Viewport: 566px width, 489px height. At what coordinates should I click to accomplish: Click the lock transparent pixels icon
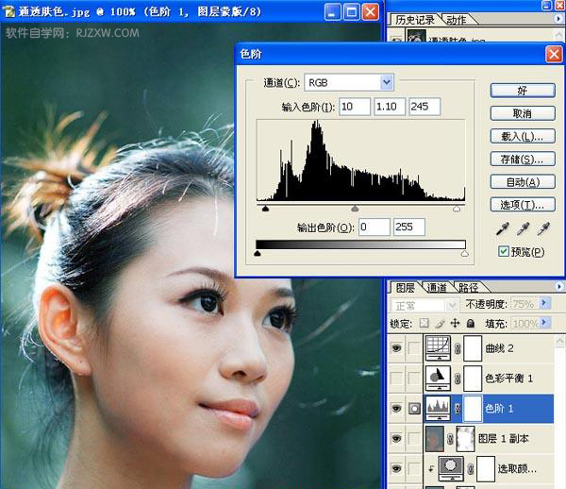click(x=424, y=323)
